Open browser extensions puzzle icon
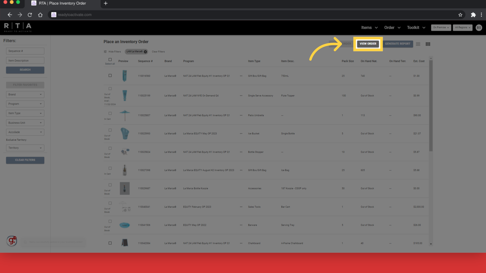The width and height of the screenshot is (486, 273). (473, 15)
